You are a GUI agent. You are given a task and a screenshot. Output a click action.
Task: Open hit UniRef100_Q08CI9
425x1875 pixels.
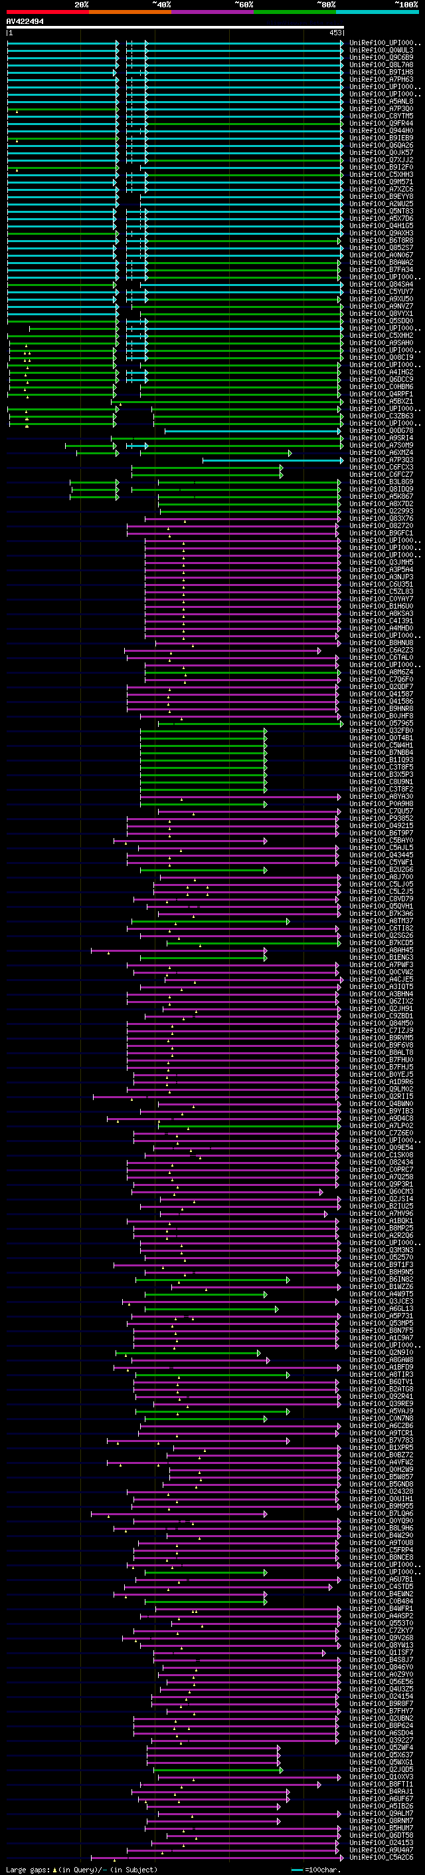tap(381, 357)
